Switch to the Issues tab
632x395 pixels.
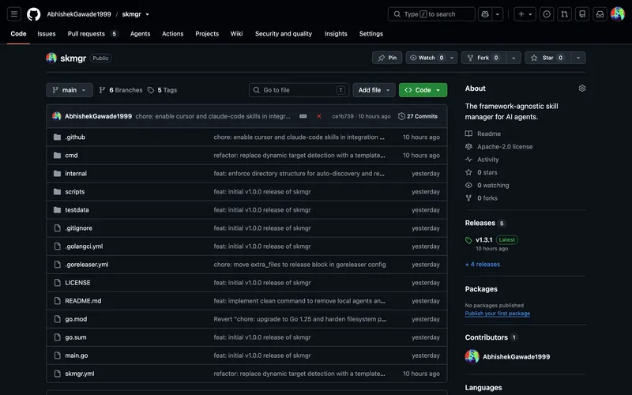point(47,34)
